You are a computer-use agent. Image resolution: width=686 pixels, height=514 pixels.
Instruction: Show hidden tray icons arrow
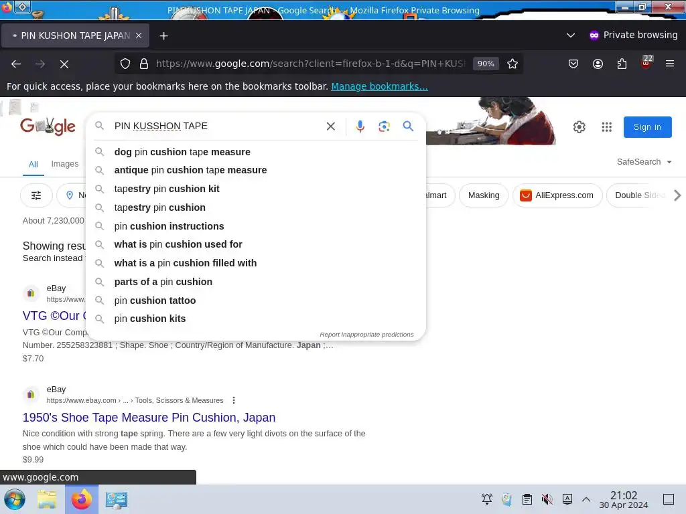pyautogui.click(x=586, y=499)
